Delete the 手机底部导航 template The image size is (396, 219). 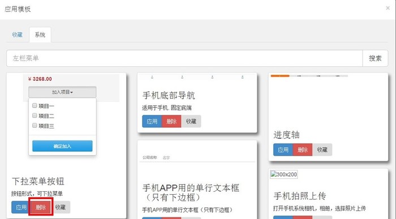click(171, 122)
